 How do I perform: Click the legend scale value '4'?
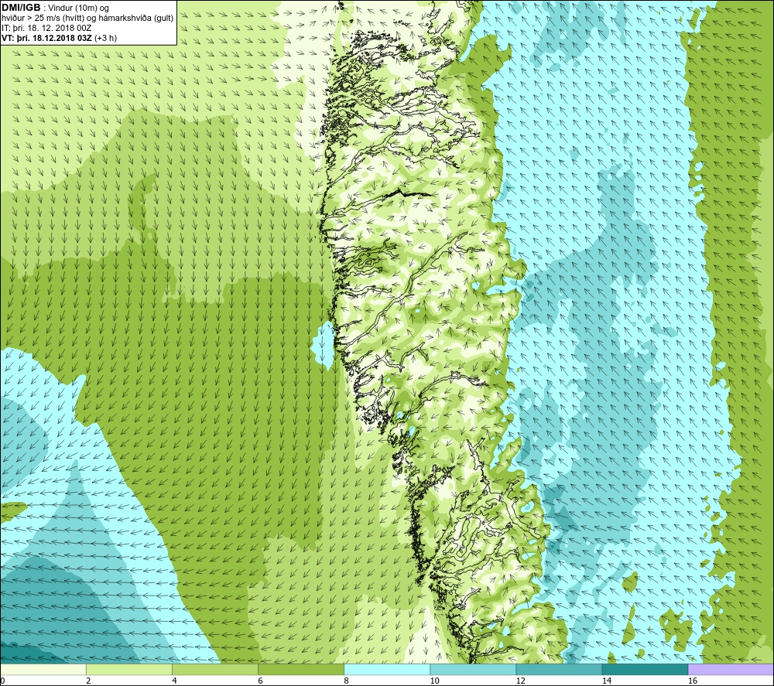click(174, 681)
